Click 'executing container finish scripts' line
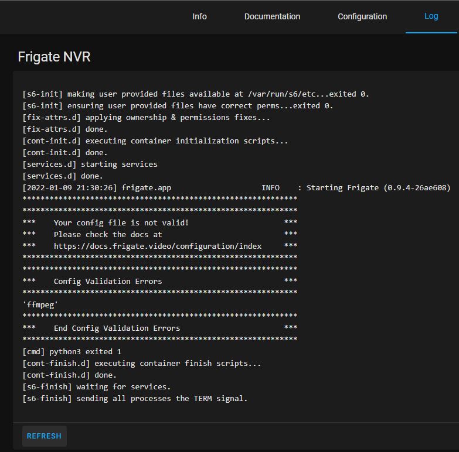The image size is (459, 452). (142, 364)
